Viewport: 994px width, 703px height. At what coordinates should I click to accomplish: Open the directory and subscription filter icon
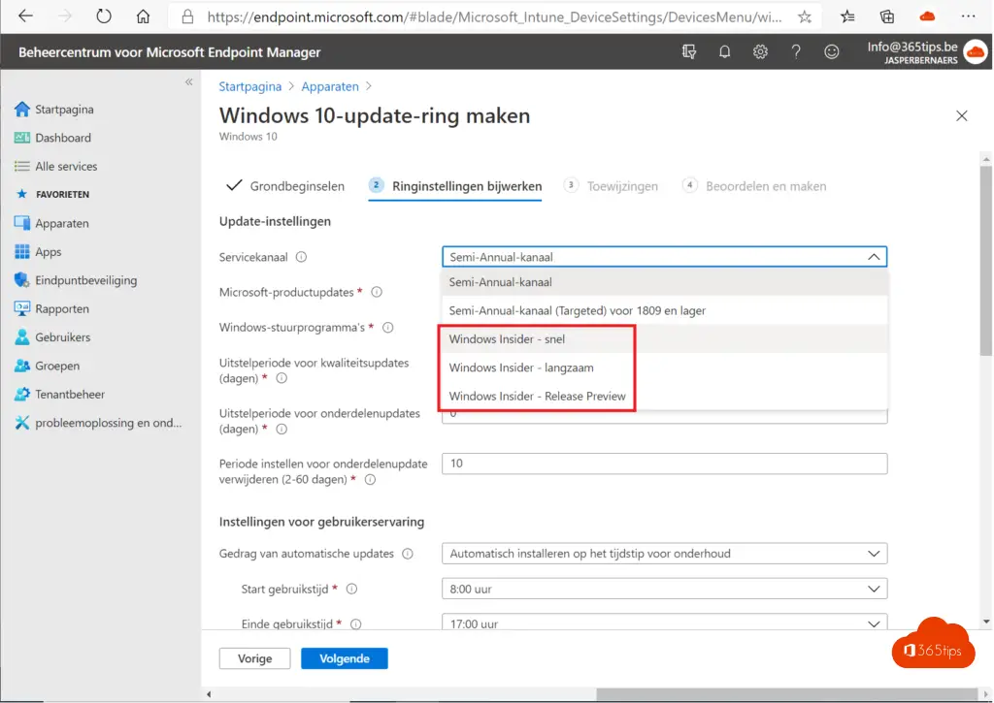point(689,52)
